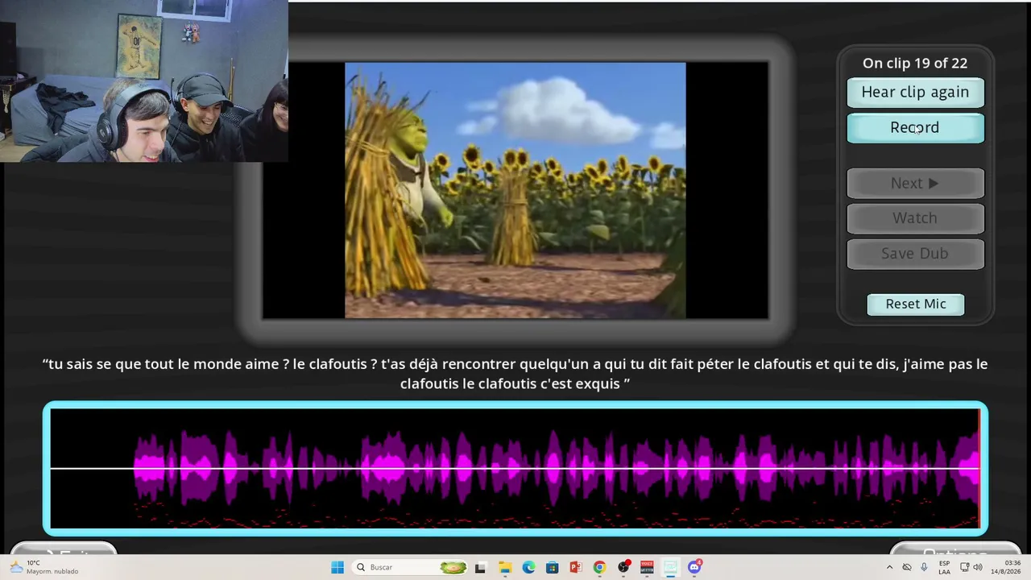Screen dimensions: 1031x580
Task: Go to the next clip with Next
Action: (x=915, y=184)
